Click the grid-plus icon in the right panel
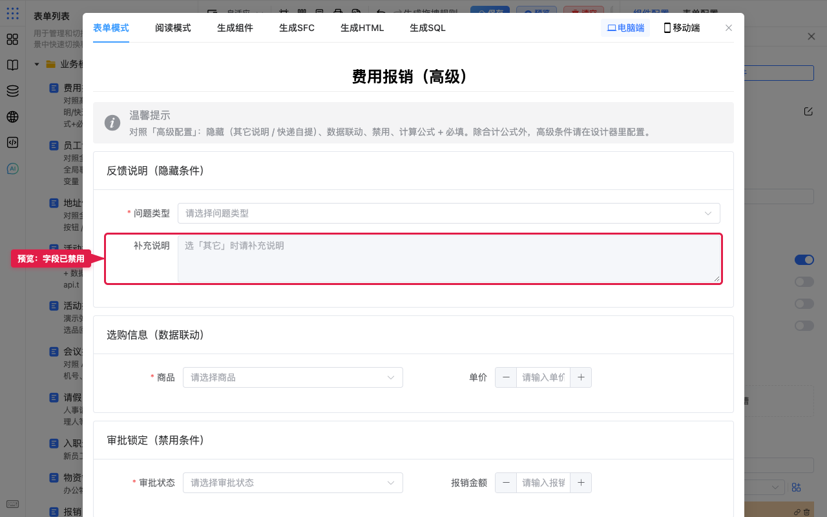 796,487
